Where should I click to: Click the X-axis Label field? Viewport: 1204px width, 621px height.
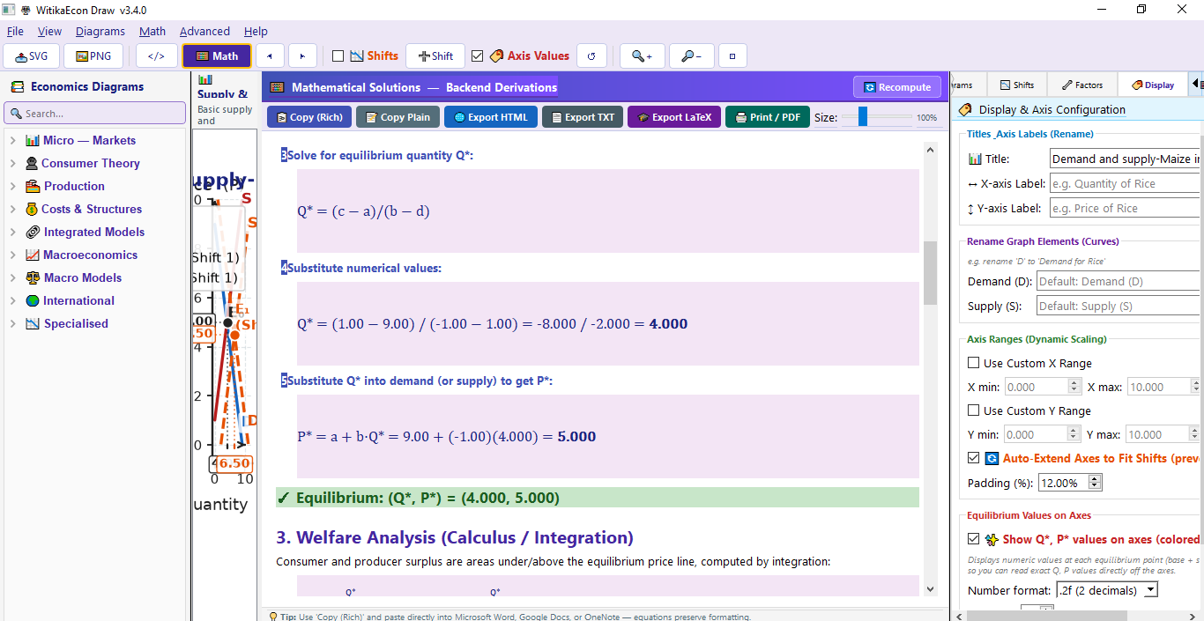tap(1126, 183)
